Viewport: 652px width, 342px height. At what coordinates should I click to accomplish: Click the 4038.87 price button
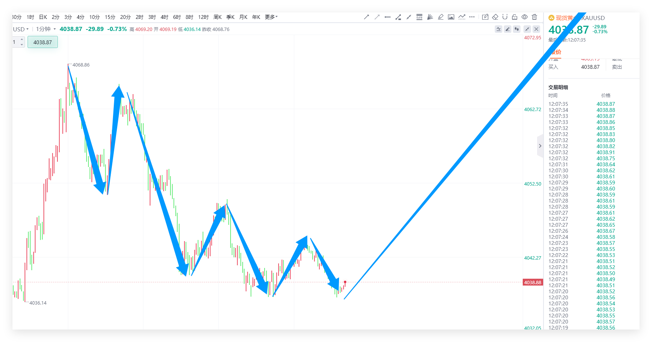[43, 42]
